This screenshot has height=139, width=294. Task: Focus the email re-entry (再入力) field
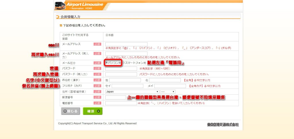point(126,54)
